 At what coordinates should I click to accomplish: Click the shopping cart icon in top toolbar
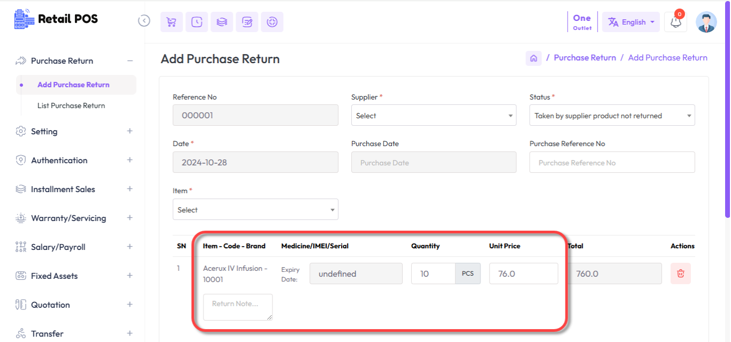coord(171,22)
